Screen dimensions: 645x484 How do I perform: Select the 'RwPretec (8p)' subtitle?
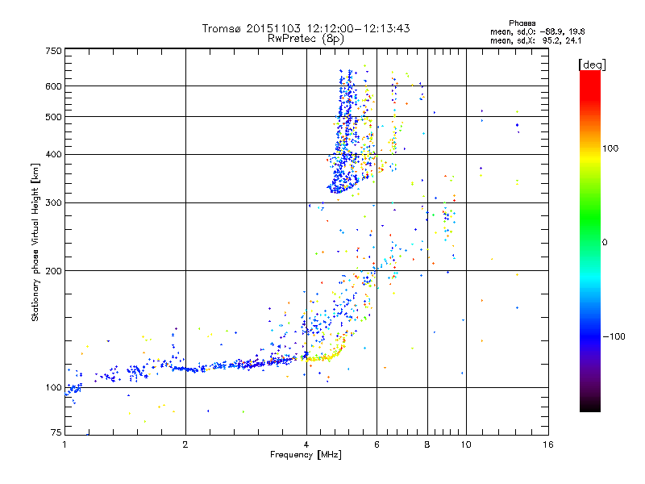click(306, 38)
